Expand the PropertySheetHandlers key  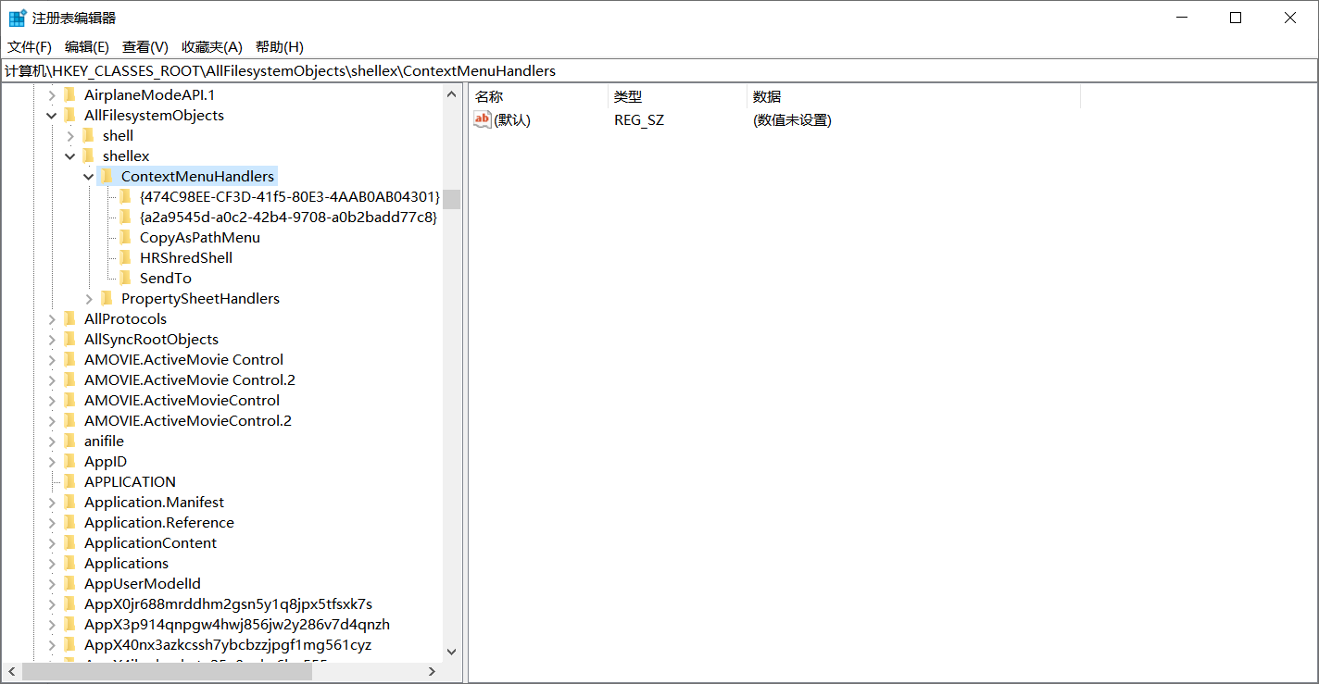pos(89,298)
